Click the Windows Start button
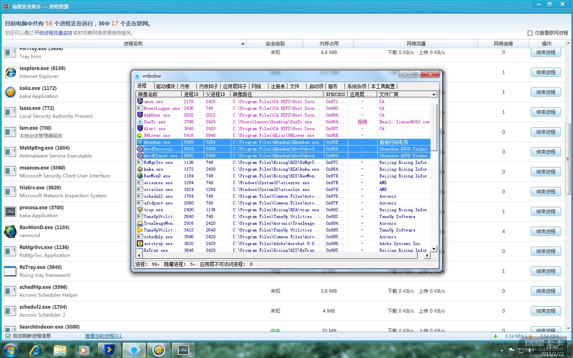The width and height of the screenshot is (573, 358). click(x=11, y=350)
